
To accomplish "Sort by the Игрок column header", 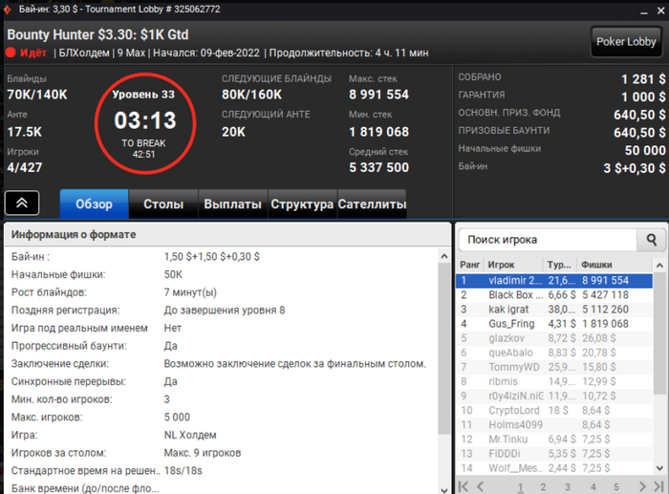I will pos(513,265).
